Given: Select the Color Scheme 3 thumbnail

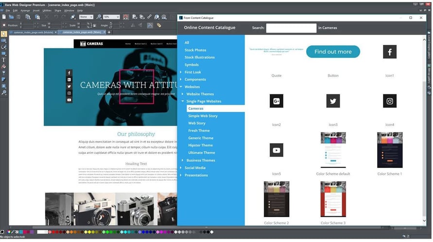Looking at the screenshot, I should (x=333, y=200).
